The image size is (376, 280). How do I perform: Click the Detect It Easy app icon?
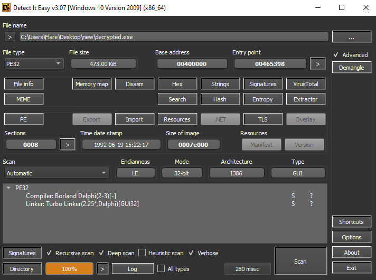6,8
